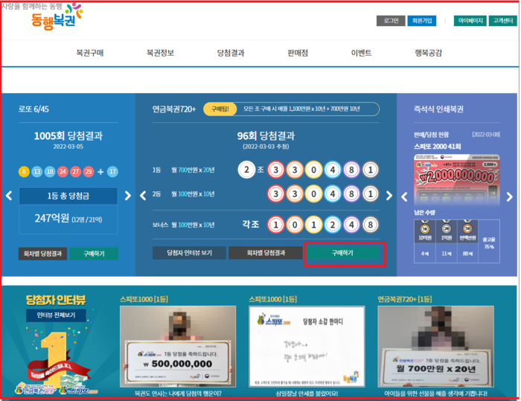Open the 이벤트 menu

(x=361, y=53)
